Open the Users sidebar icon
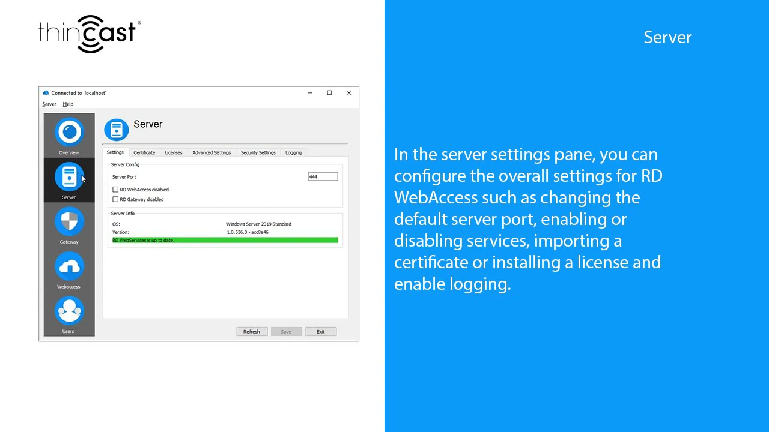This screenshot has width=769, height=432. pos(69,311)
